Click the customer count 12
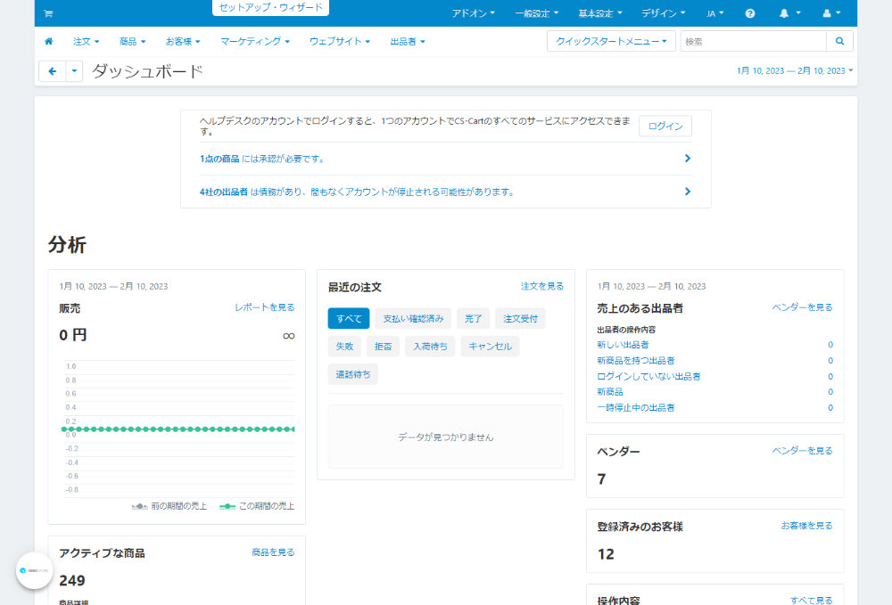 click(x=606, y=554)
